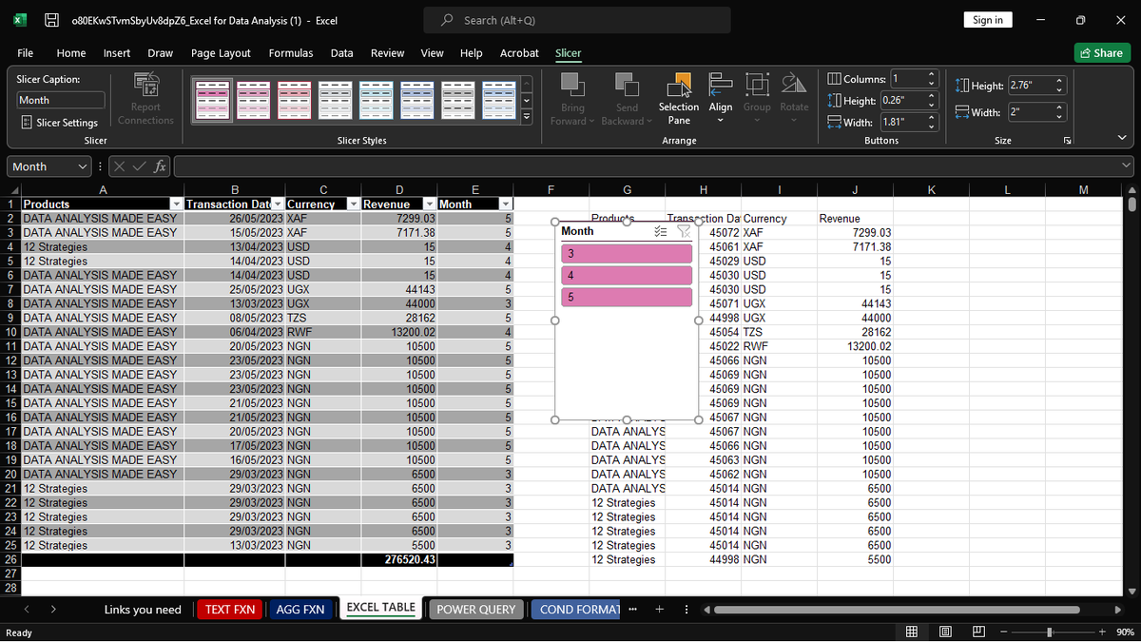This screenshot has height=642, width=1141.
Task: Collapse the ribbon with the chevron
Action: (1122, 140)
